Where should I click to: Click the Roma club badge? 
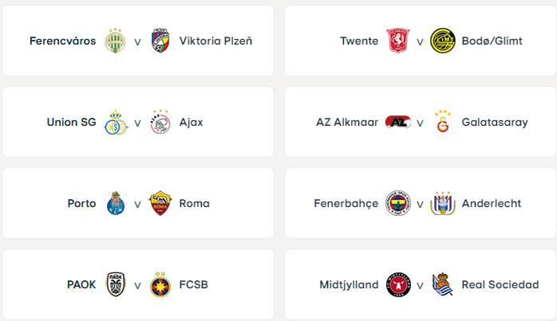(160, 204)
